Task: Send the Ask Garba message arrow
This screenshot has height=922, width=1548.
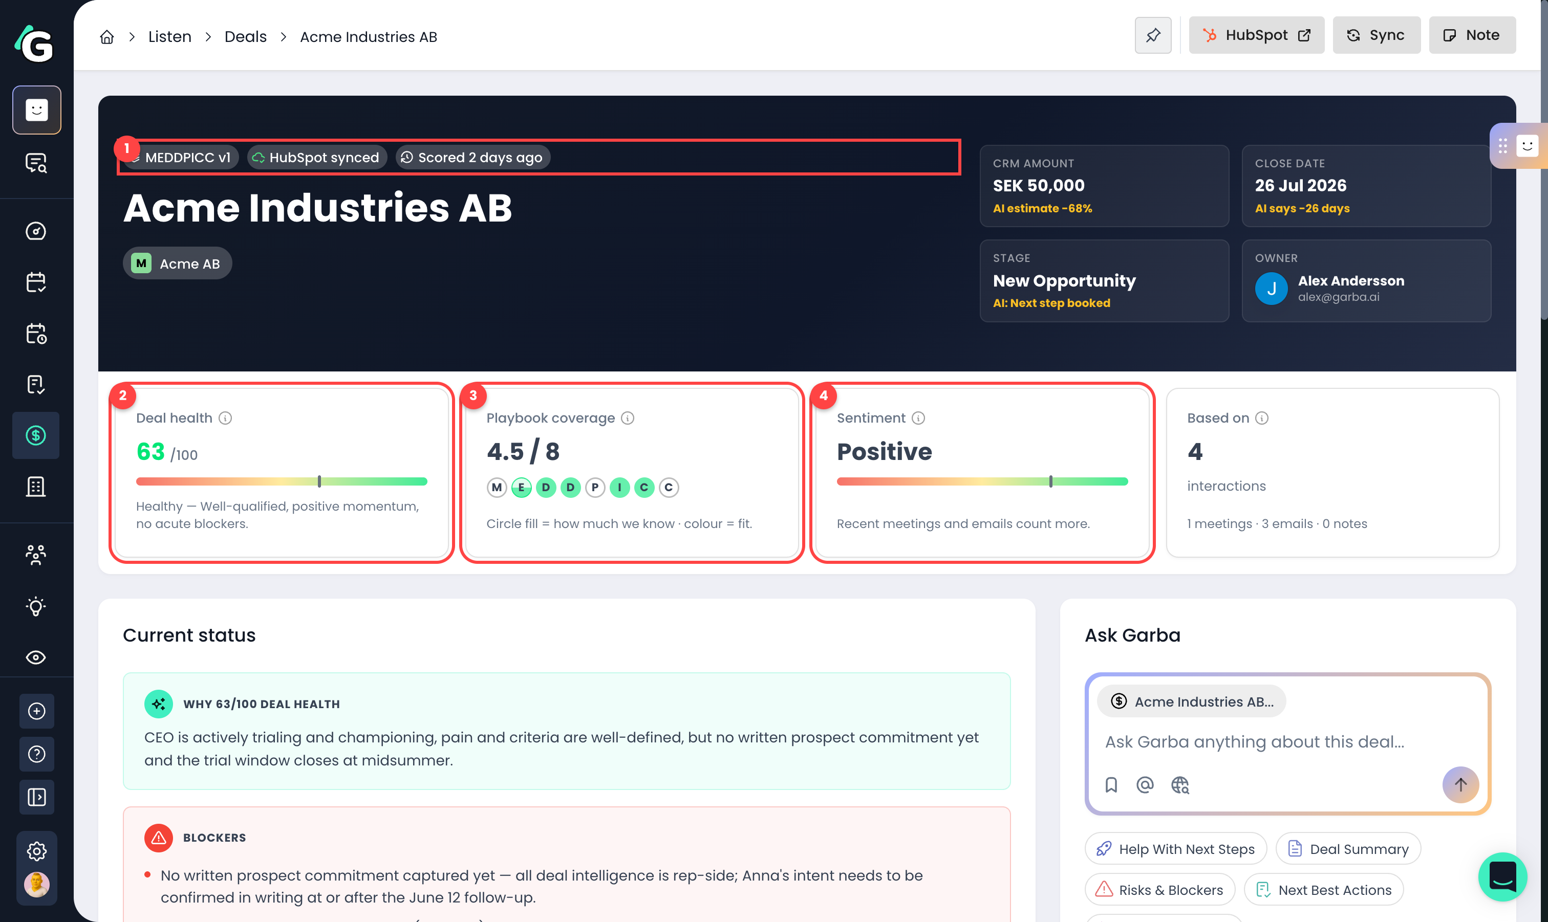Action: (1460, 785)
